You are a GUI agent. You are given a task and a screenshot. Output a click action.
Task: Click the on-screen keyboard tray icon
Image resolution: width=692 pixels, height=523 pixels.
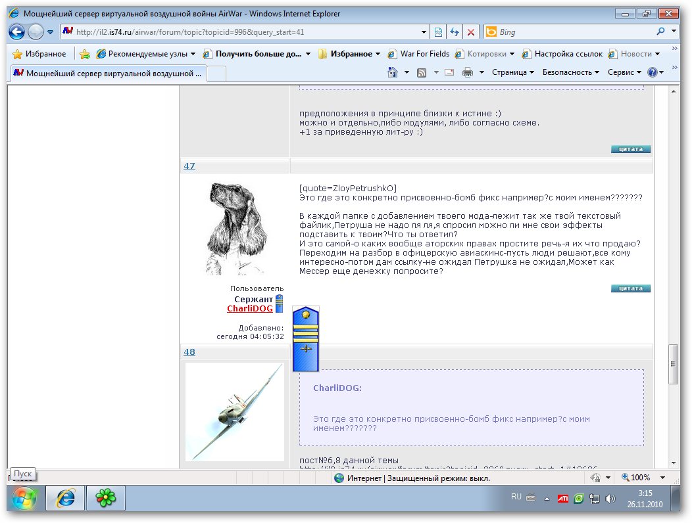coord(531,497)
